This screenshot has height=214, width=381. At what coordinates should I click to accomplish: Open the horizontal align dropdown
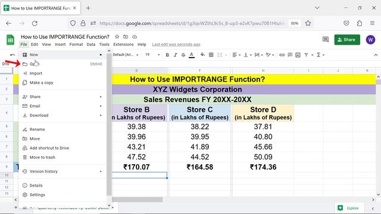236,55
